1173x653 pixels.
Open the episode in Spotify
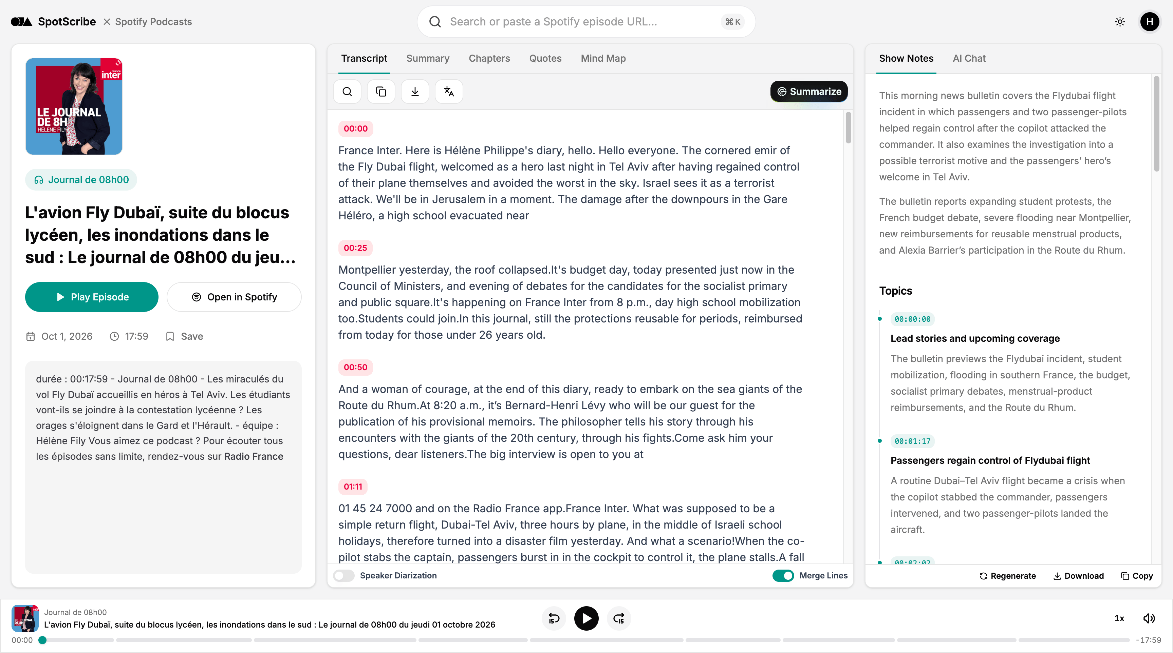234,297
